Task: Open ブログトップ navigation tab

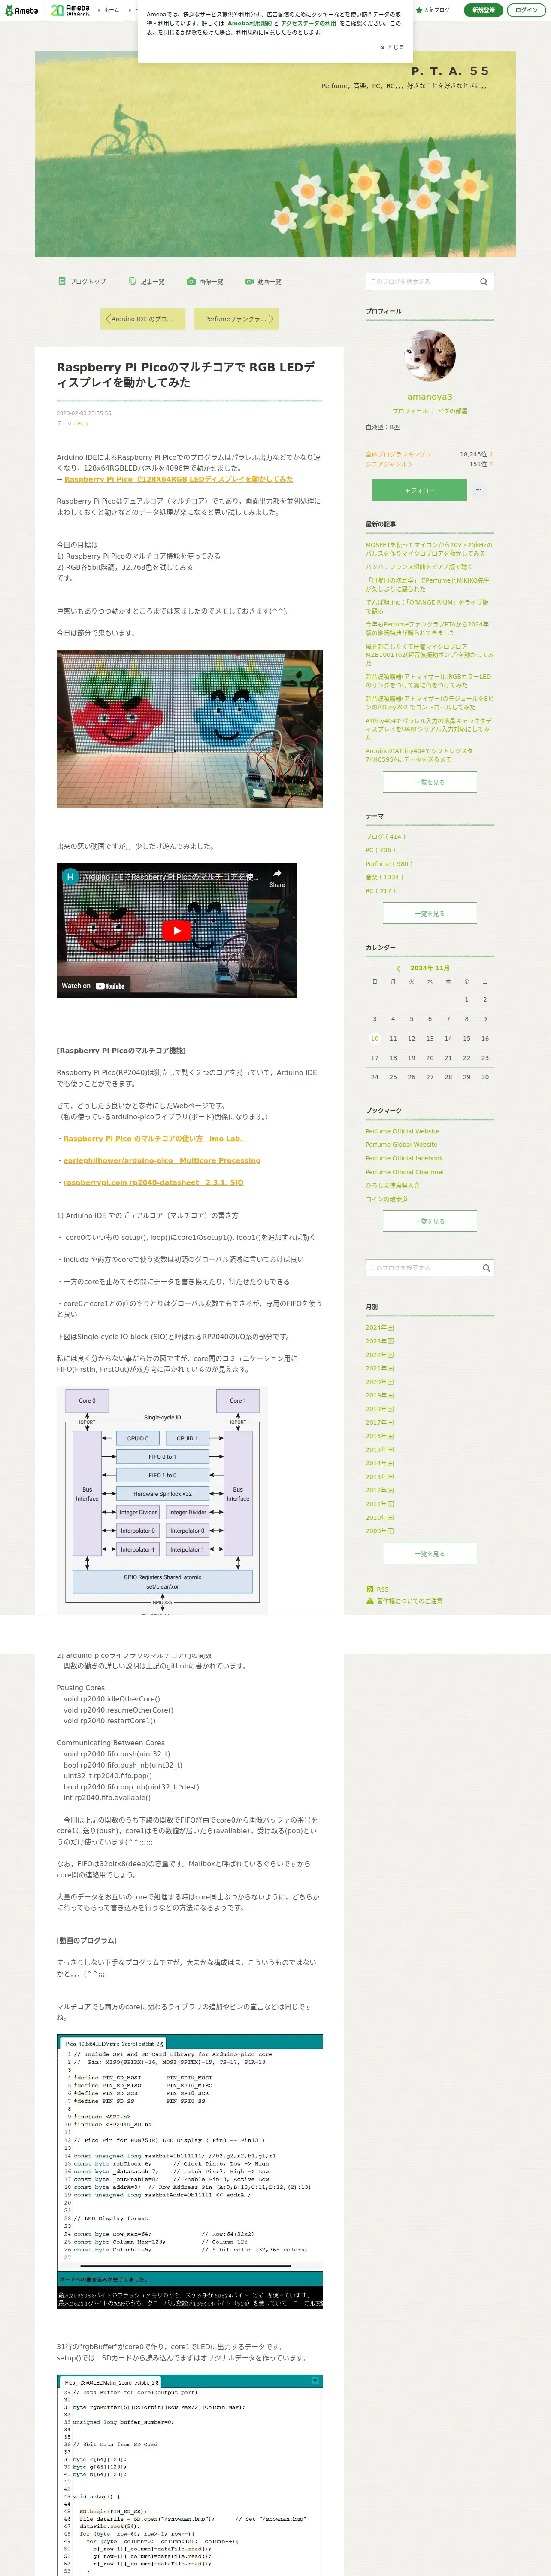Action: pos(82,282)
